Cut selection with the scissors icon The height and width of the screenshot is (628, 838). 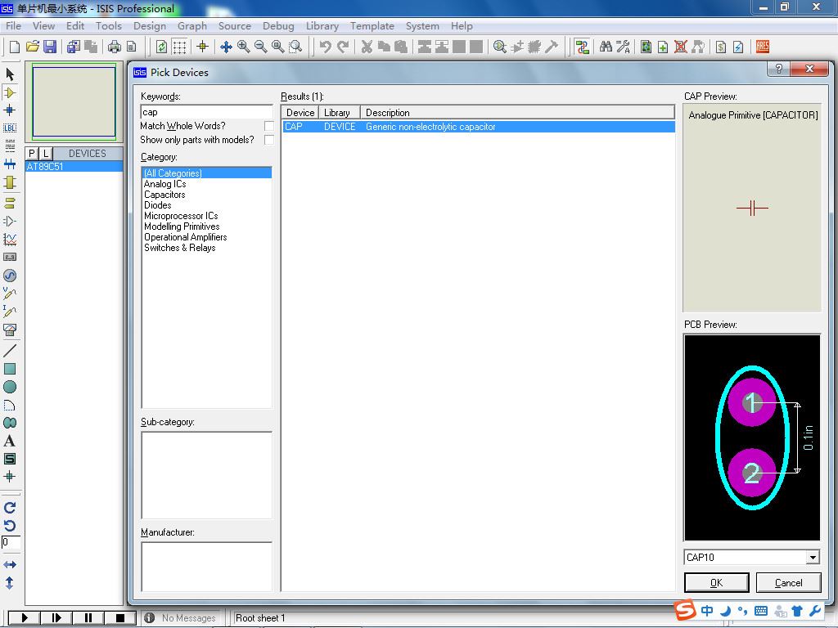pyautogui.click(x=367, y=47)
